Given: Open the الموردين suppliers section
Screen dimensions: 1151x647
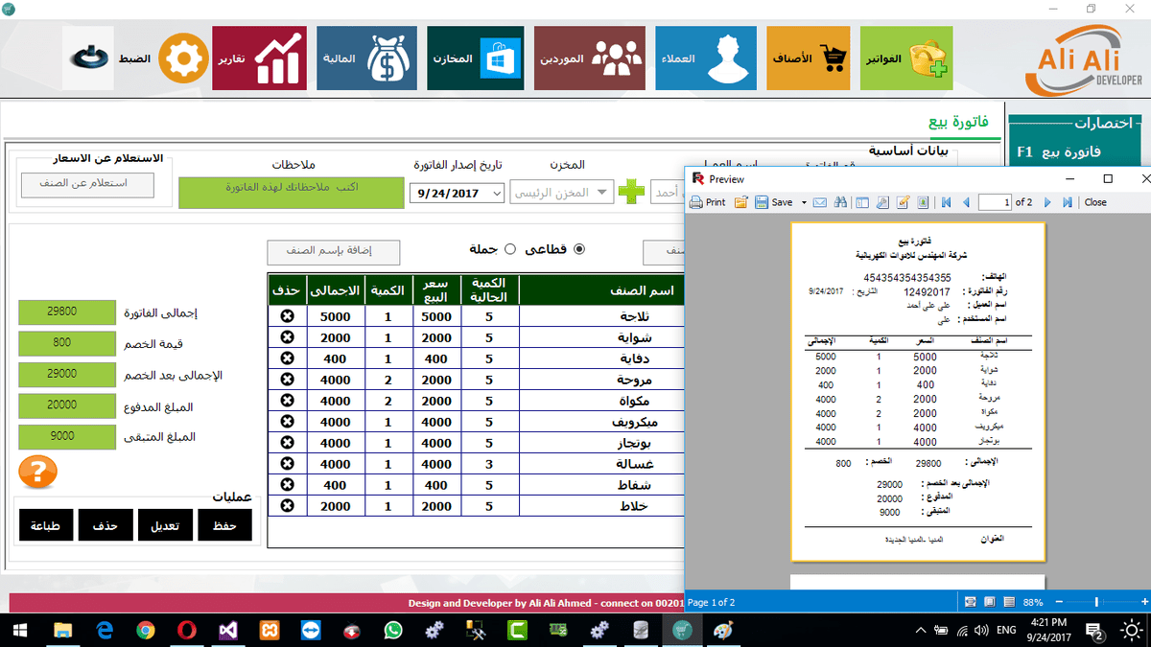Looking at the screenshot, I should (589, 58).
